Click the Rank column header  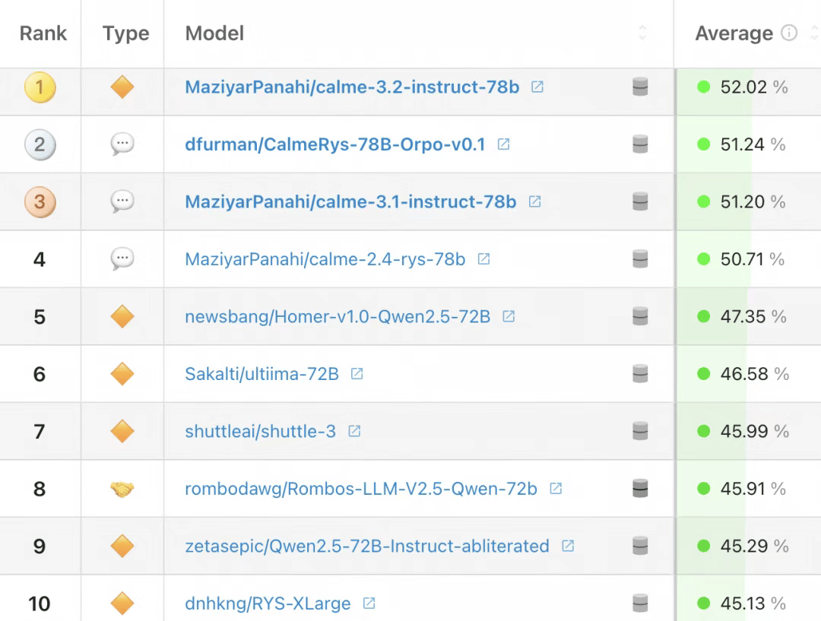point(43,33)
